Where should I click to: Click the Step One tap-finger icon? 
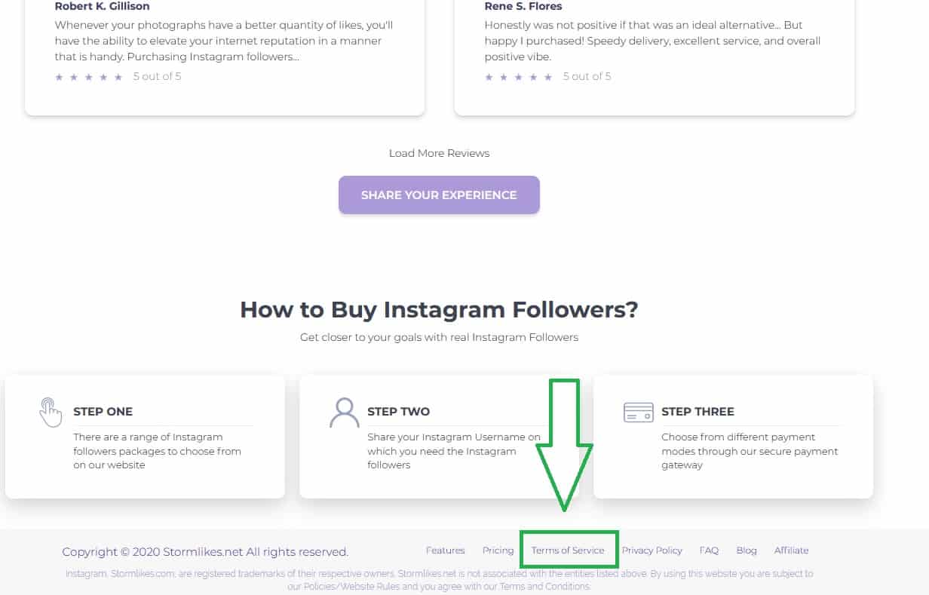pos(51,413)
